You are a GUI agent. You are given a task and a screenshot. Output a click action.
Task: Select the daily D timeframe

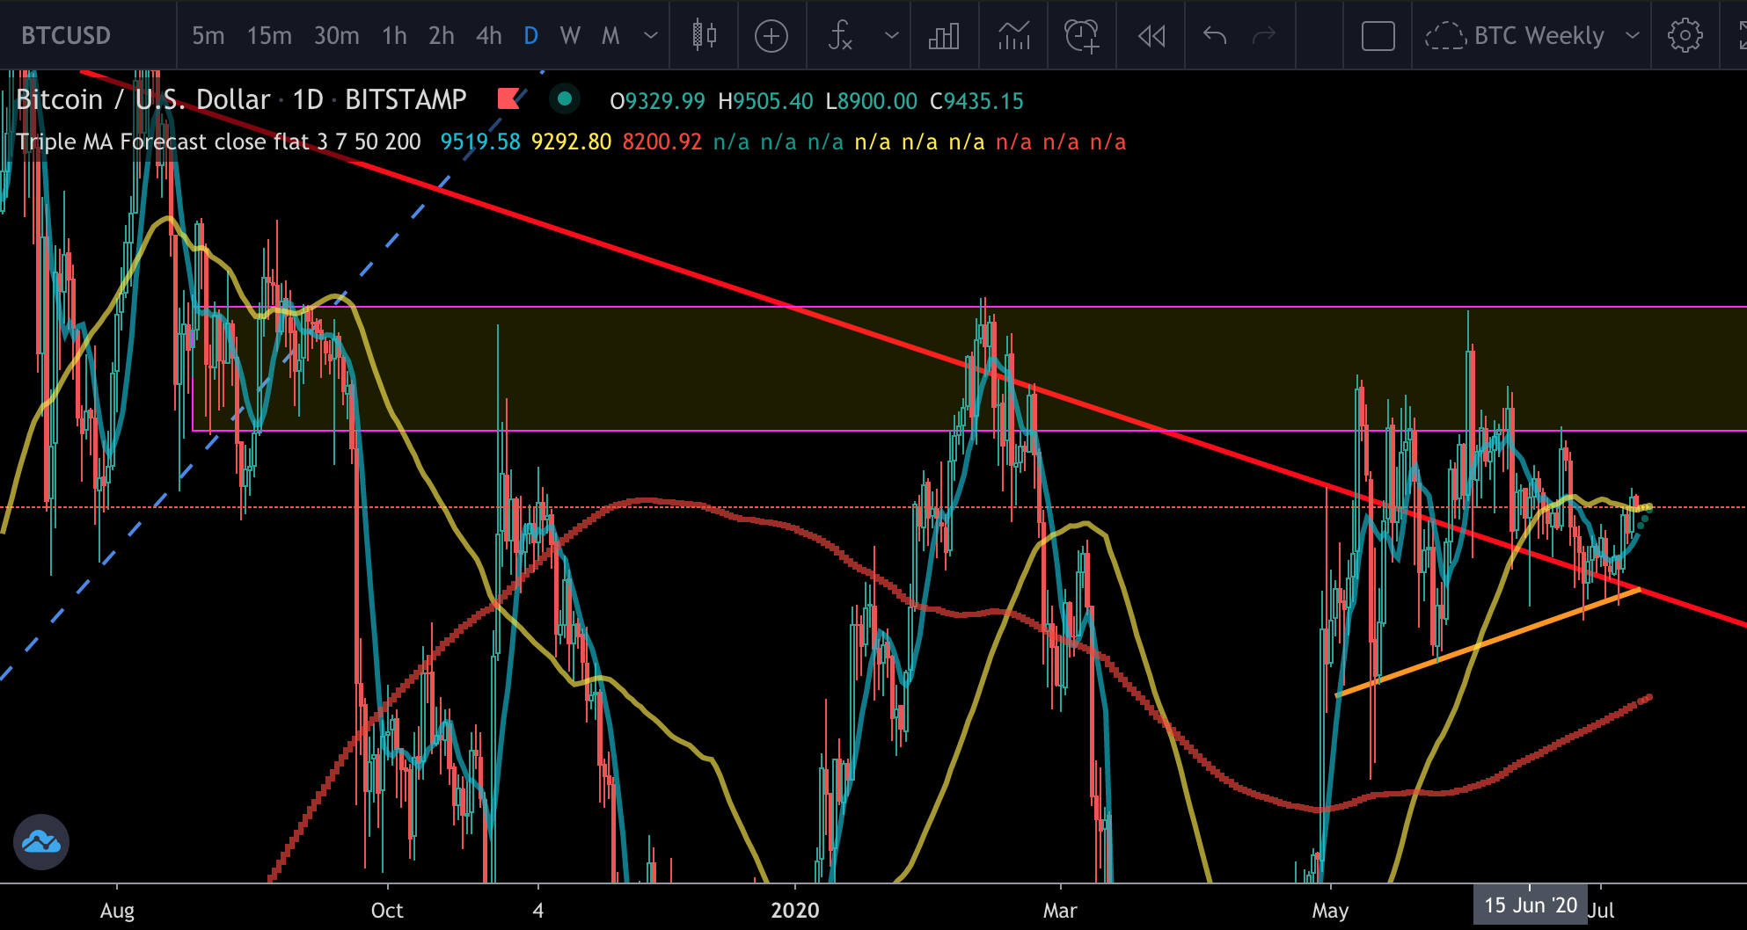530,36
